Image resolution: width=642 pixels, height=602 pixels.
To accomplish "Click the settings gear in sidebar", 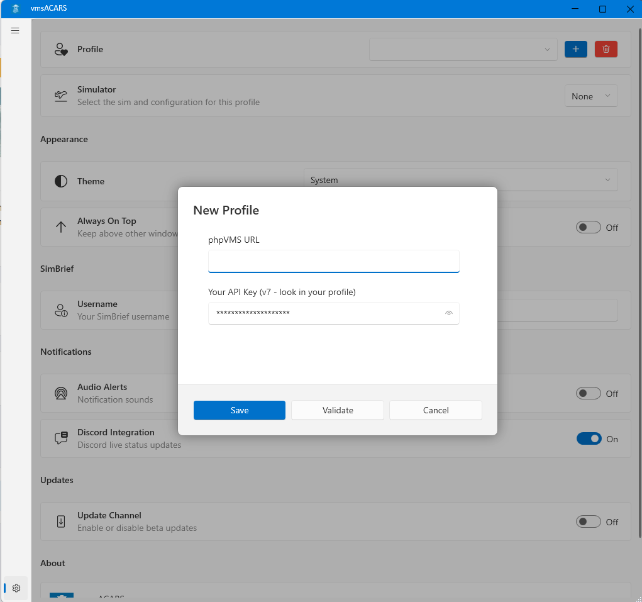I will pyautogui.click(x=16, y=588).
